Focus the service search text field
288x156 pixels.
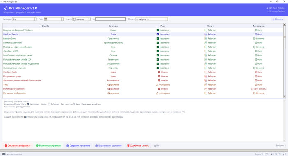[x=111, y=19]
